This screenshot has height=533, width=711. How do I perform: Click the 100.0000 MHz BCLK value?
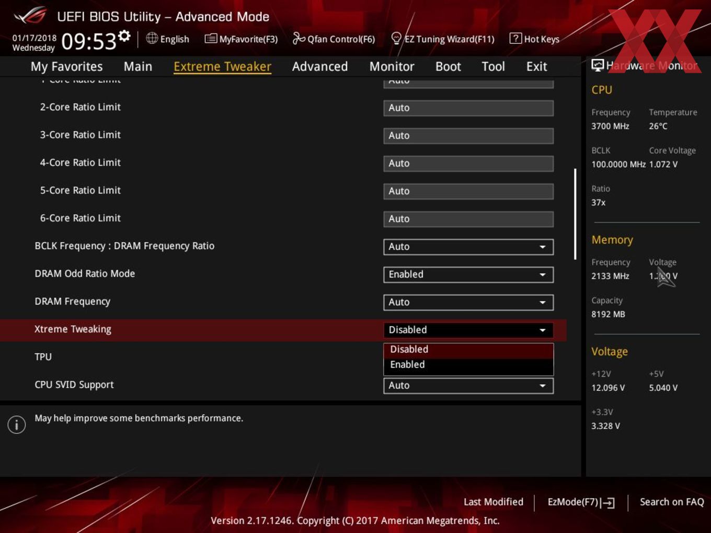point(618,165)
